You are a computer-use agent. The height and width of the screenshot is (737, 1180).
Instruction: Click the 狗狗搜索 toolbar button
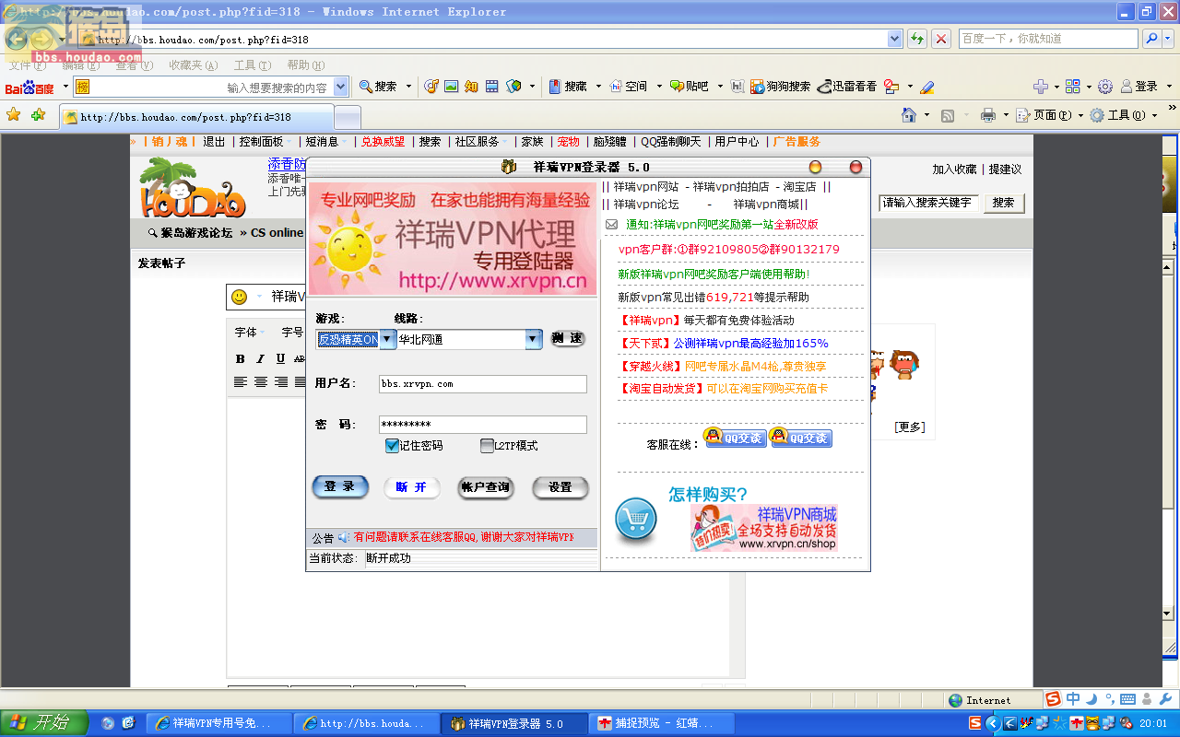click(x=780, y=87)
